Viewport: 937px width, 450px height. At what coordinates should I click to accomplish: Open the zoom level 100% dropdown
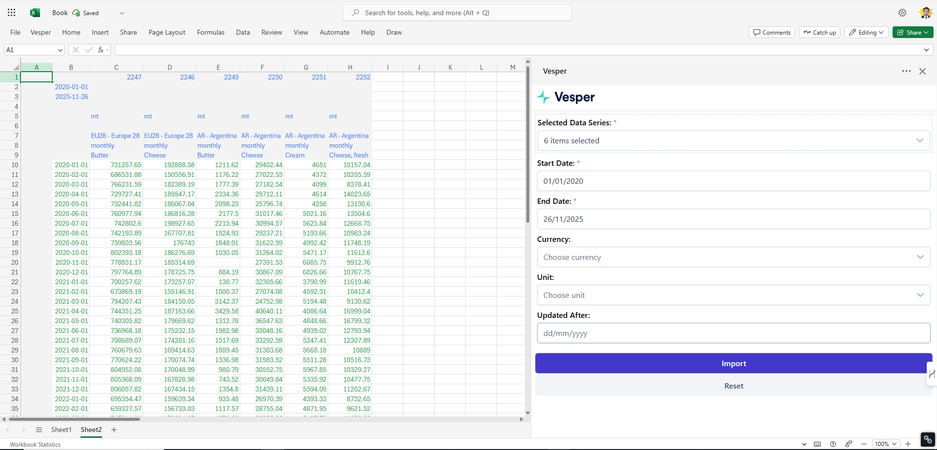pos(885,444)
